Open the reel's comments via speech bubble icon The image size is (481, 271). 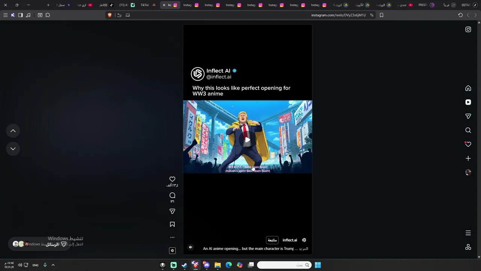click(172, 195)
